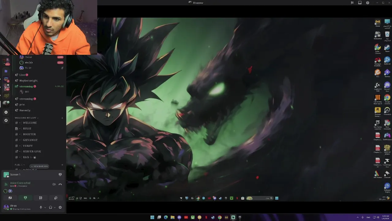This screenshot has width=392, height=221.
Task: Open Battle.net icon on shared desktop
Action: pyautogui.click(x=387, y=60)
